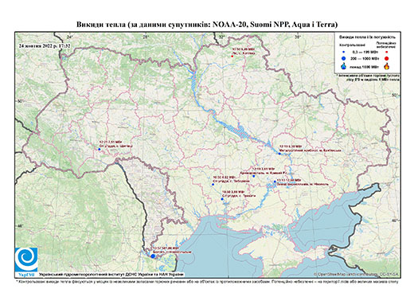Screen dimensions: 414x293
Task: Click the legend range '0,3 — 199 МВт'
Action: (x=365, y=53)
